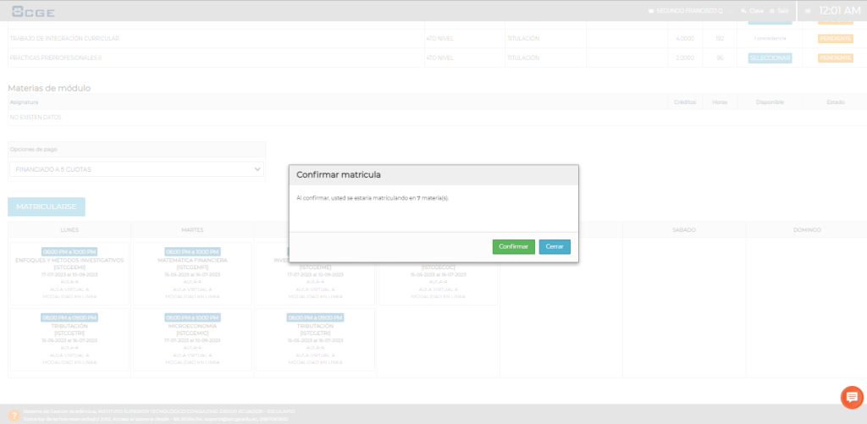Click the small icon left of the clock
Viewport: 867px width, 424px height.
tap(808, 11)
